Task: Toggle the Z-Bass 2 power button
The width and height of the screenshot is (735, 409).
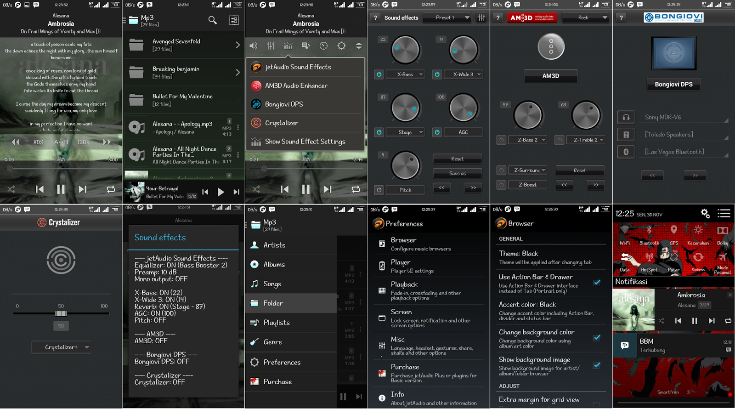Action: coord(502,140)
